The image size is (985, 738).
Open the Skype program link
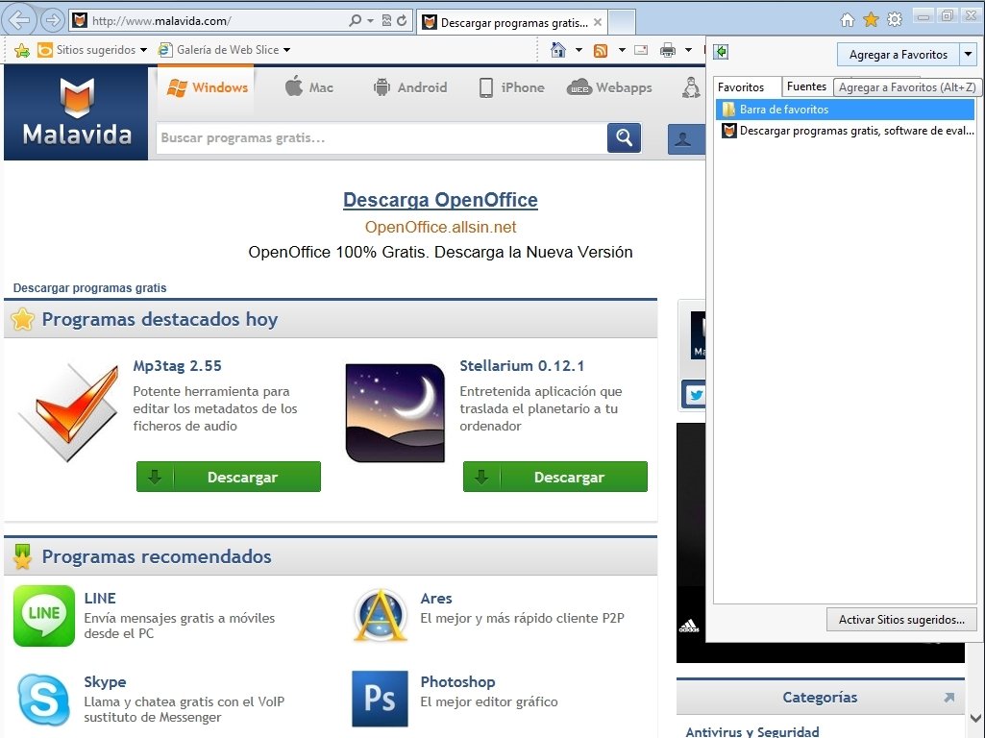[105, 681]
